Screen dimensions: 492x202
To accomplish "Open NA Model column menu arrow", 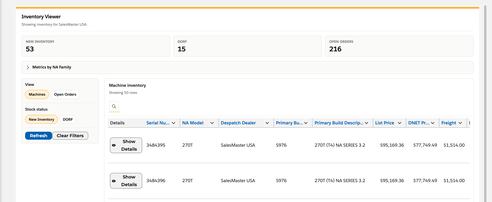I will [212, 123].
